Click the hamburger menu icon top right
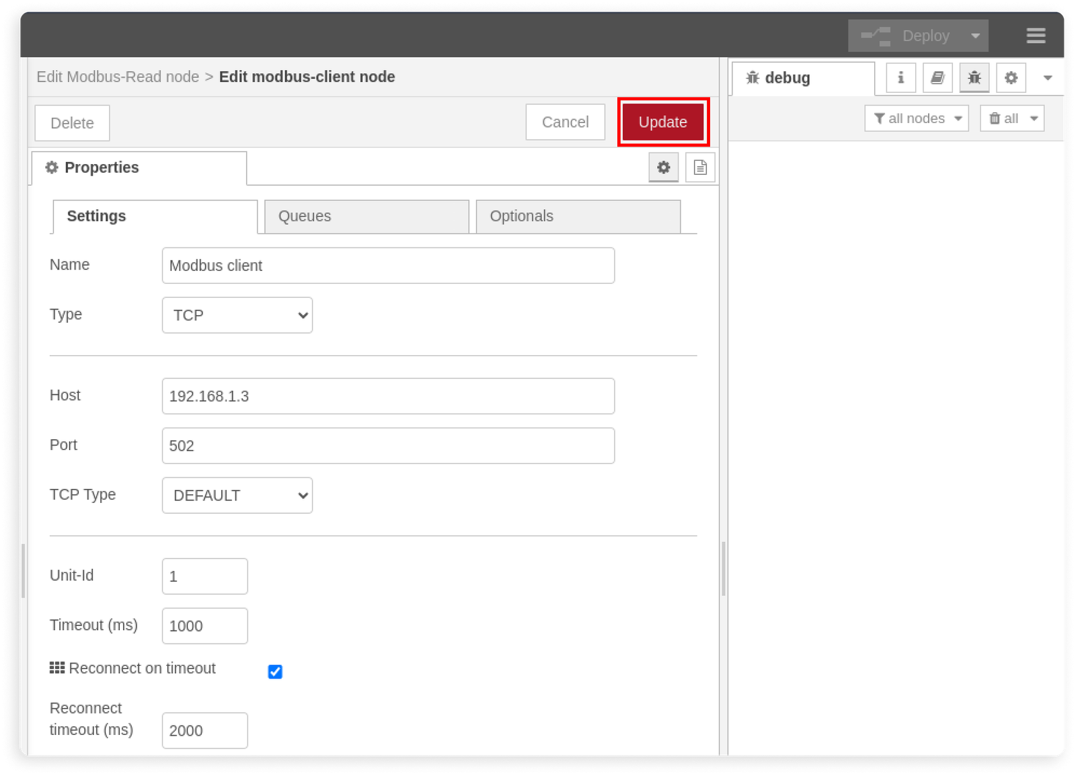This screenshot has width=1076, height=776. pyautogui.click(x=1036, y=36)
